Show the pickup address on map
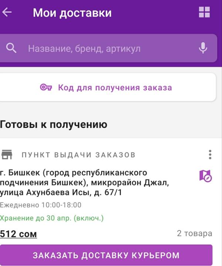 coord(205,176)
